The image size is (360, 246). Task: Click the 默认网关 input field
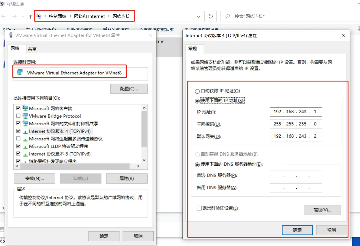click(296, 136)
